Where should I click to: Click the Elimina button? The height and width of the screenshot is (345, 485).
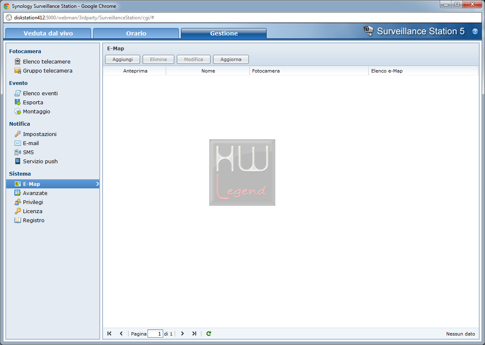point(158,59)
